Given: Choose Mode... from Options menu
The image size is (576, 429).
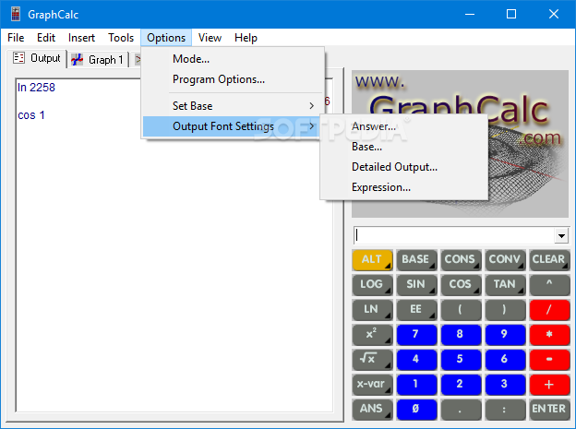Looking at the screenshot, I should [233, 59].
